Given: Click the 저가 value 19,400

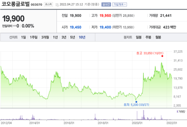Looking at the screenshot, I should coord(105,27).
